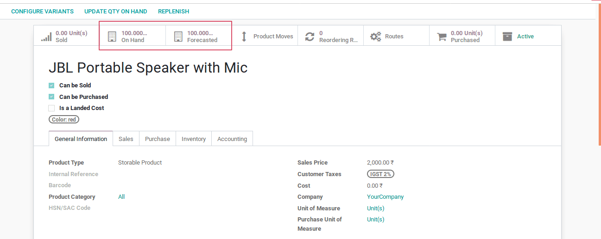
Task: Open the Unit of Measure Unit(s) link
Action: (376, 208)
